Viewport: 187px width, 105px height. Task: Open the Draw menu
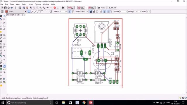(x=12, y=4)
